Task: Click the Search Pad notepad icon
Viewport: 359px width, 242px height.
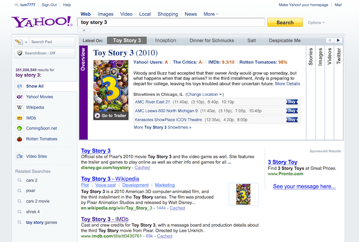Action: (x=20, y=42)
